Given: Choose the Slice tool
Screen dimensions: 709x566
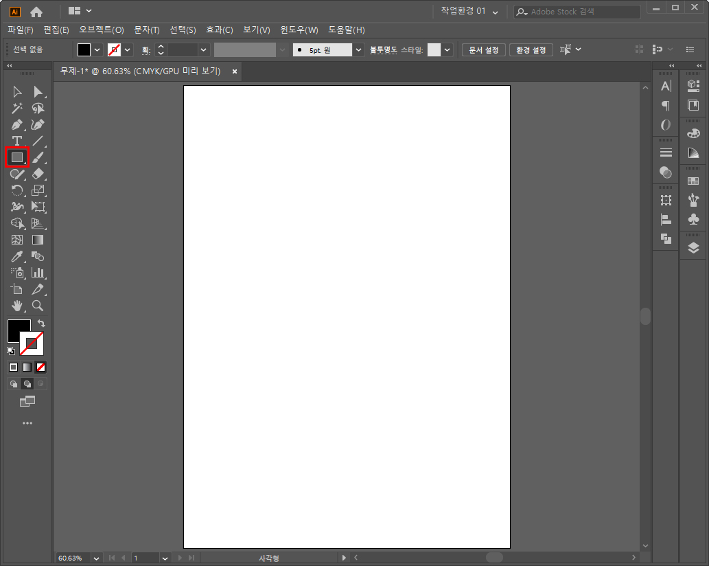Looking at the screenshot, I should tap(38, 289).
